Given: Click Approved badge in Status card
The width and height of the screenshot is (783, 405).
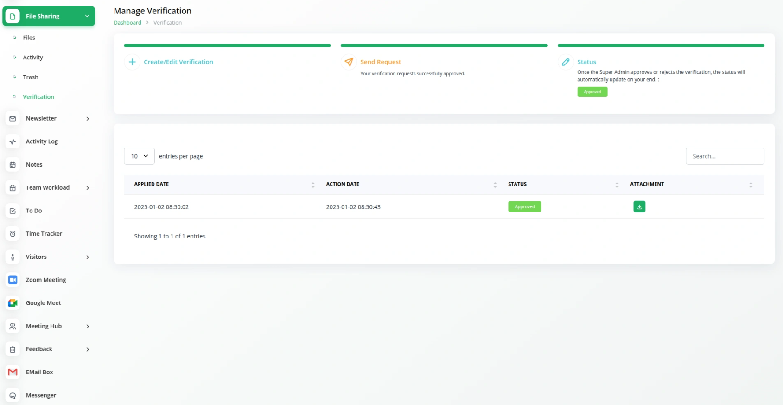Looking at the screenshot, I should pos(592,92).
